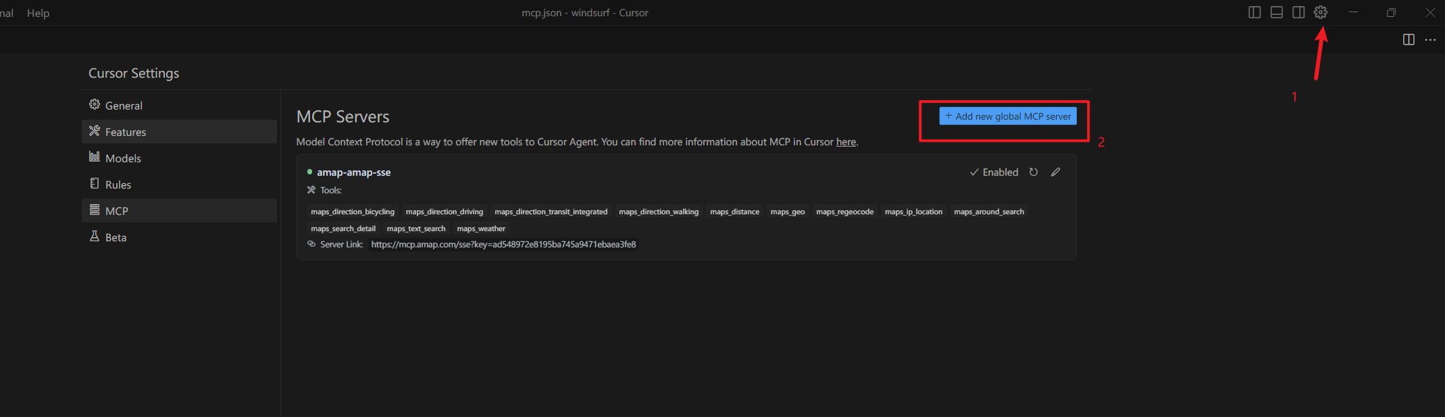
Task: Click the maps_geo tool tag
Action: click(788, 212)
